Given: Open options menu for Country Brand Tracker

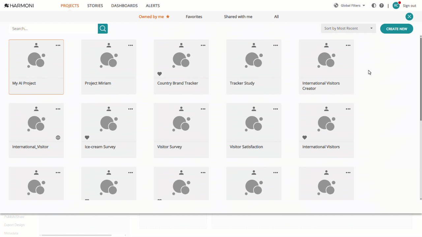Looking at the screenshot, I should [203, 45].
